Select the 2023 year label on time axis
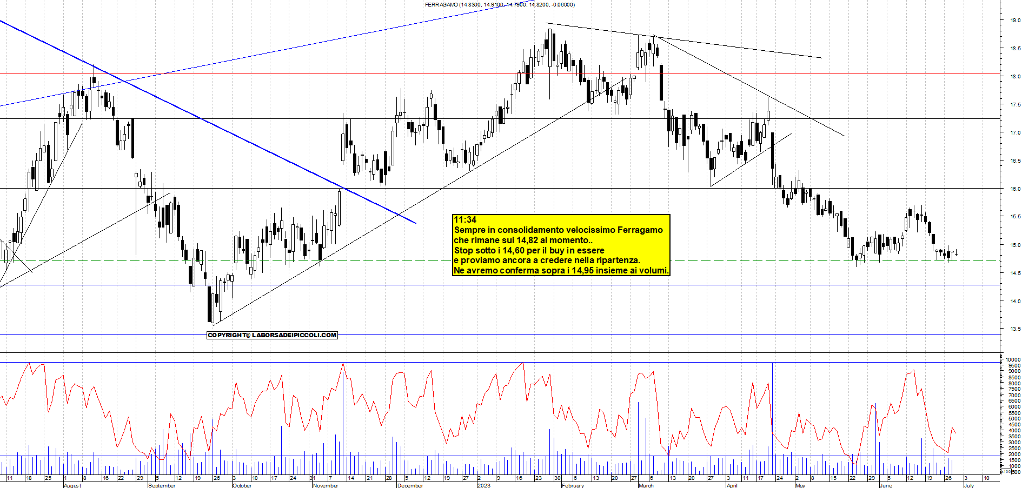 483,485
